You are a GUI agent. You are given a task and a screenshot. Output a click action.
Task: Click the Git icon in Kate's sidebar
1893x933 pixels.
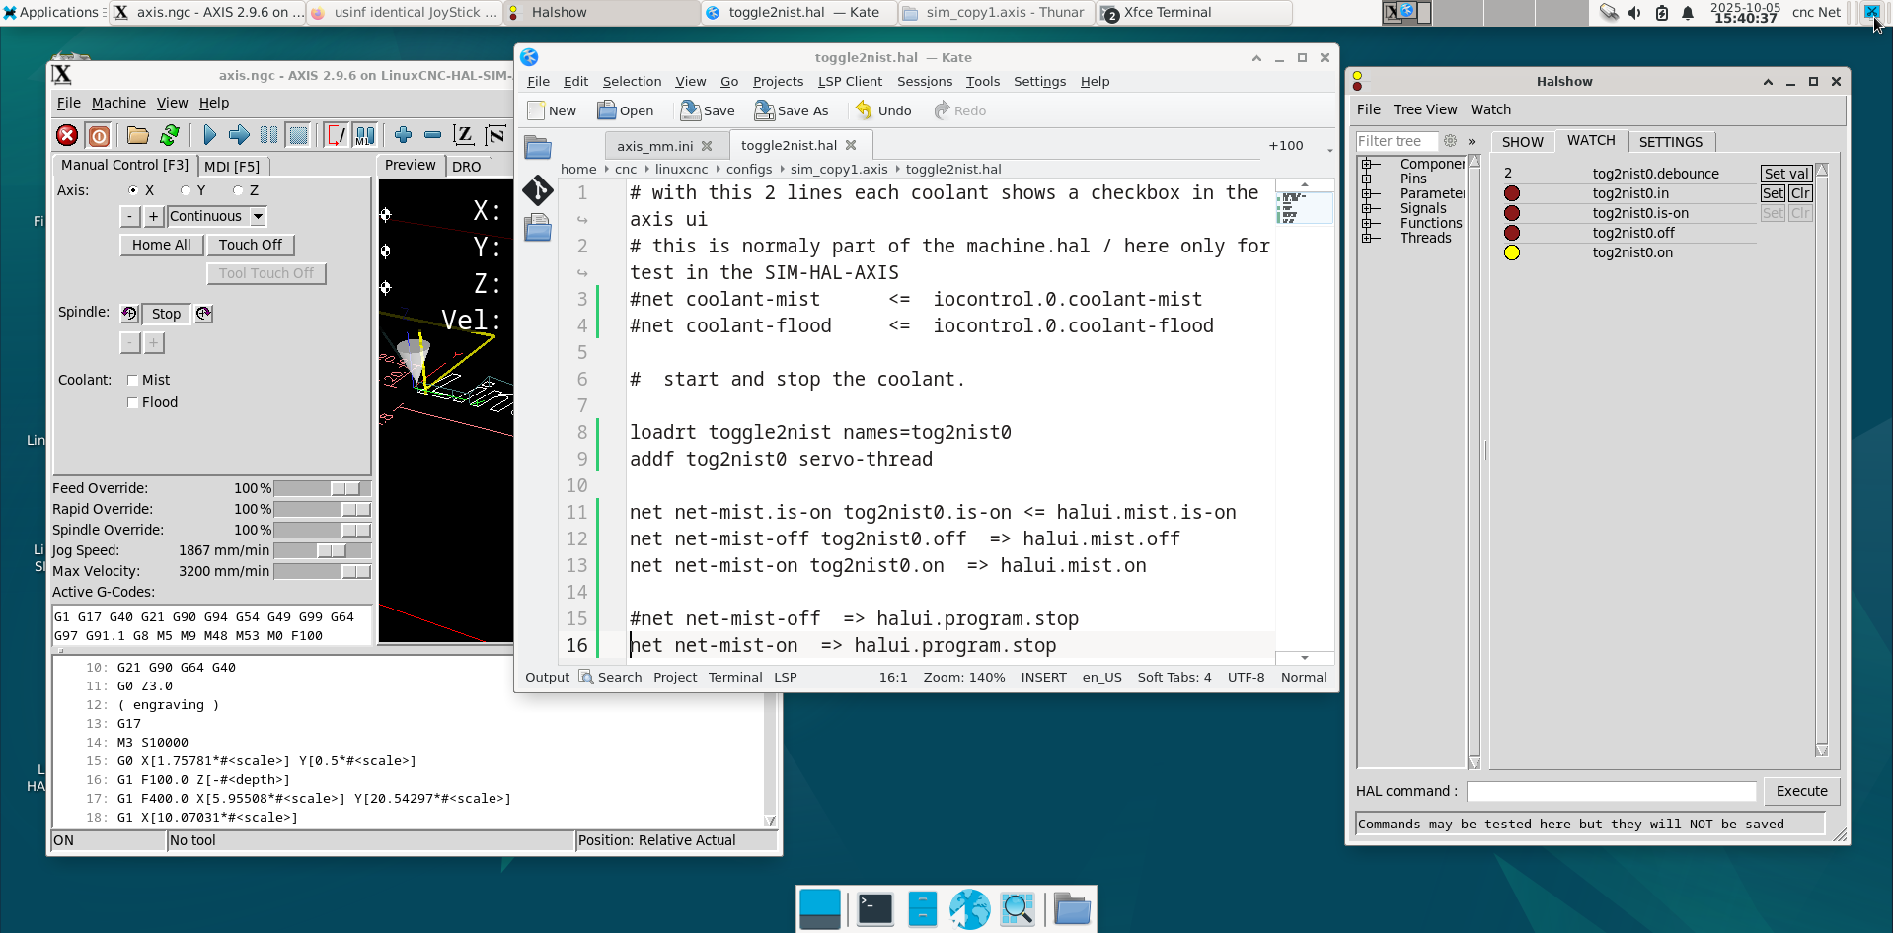538,189
